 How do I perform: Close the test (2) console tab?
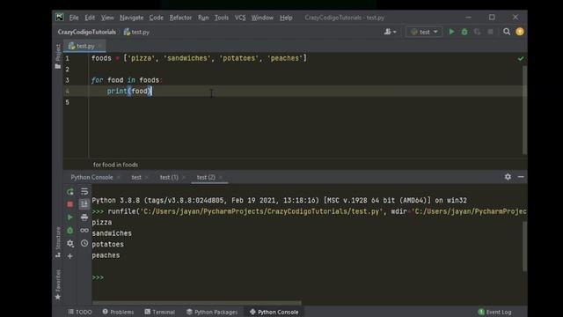click(x=221, y=177)
